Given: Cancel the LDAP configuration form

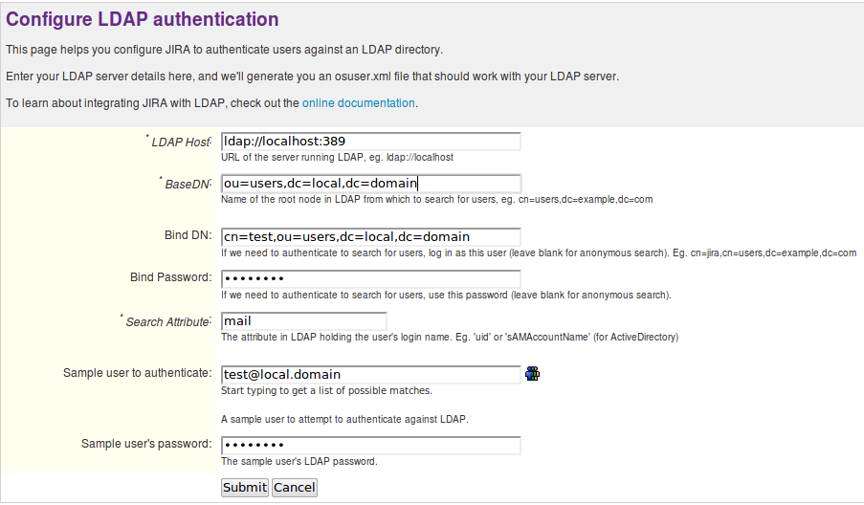Looking at the screenshot, I should [294, 487].
